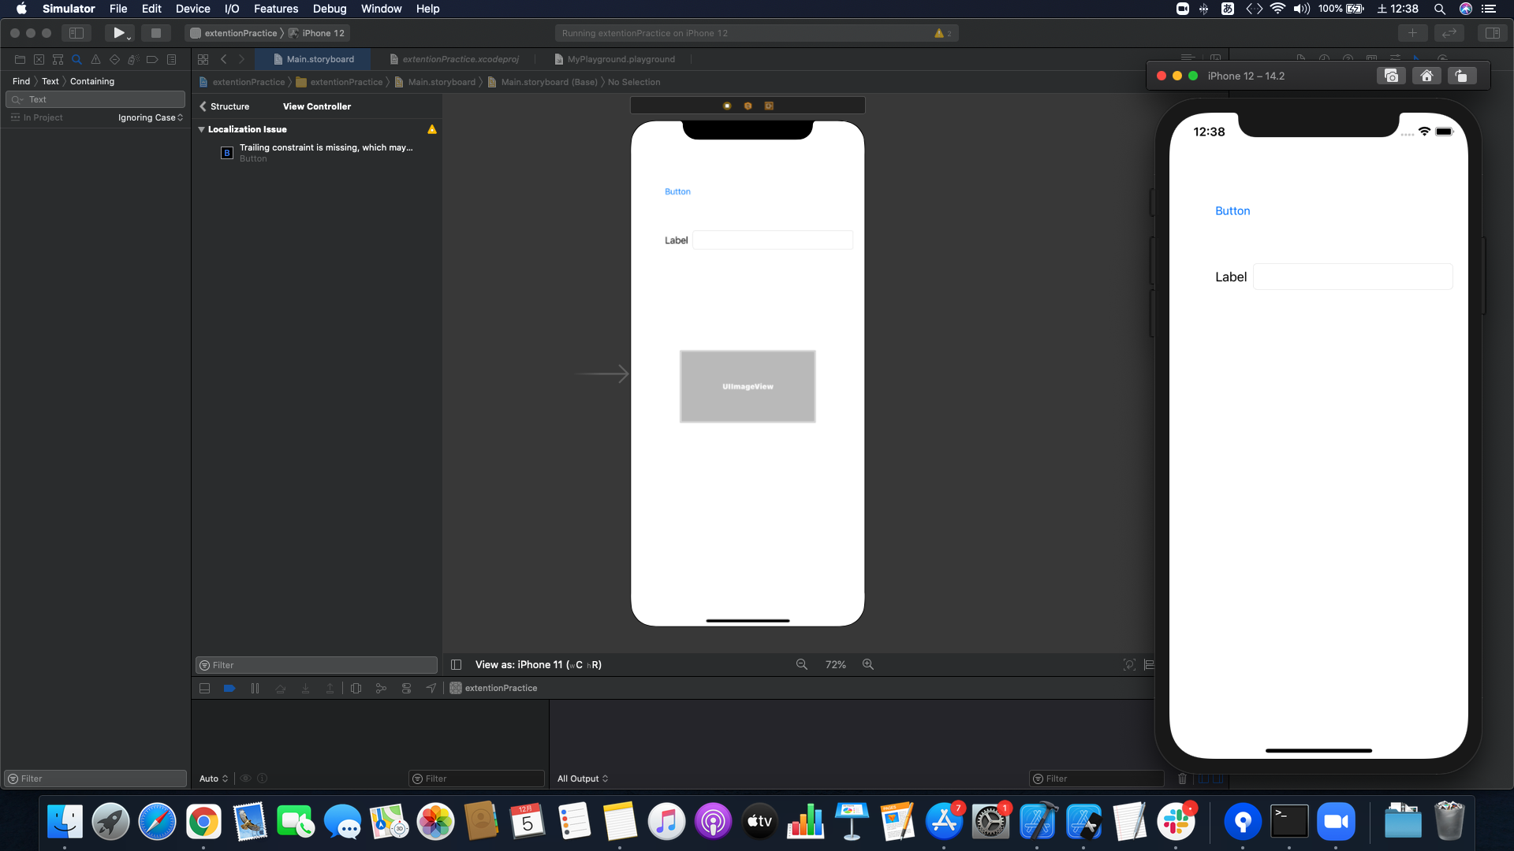Tap the Button link in the Simulator

(x=1232, y=211)
